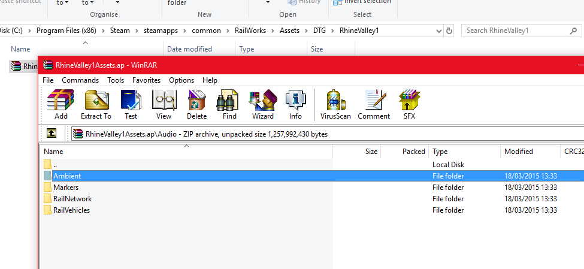Click the SFX toolbar icon
Image resolution: width=584 pixels, height=269 pixels.
(409, 100)
